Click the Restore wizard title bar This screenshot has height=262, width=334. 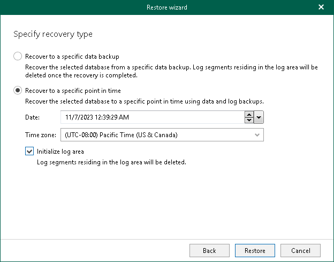tap(166, 7)
